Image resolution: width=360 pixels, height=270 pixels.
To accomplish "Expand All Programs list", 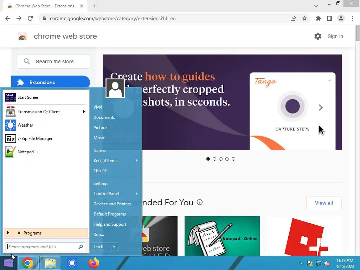I will pyautogui.click(x=46, y=233).
